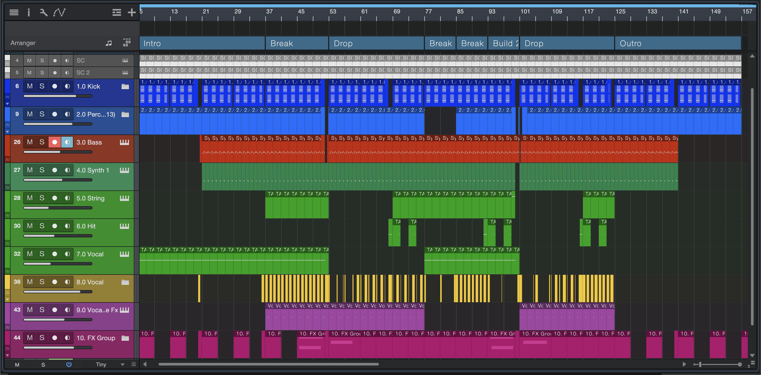This screenshot has height=375, width=761.
Task: Show automation lane on 9.0 Vocal Fx
Action: 7,327
